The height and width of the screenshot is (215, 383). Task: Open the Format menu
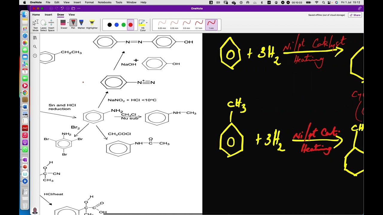coord(89,2)
